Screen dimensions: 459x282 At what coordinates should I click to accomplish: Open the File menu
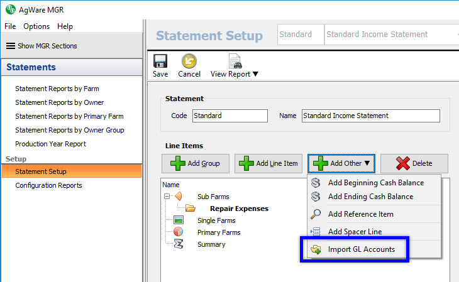10,26
